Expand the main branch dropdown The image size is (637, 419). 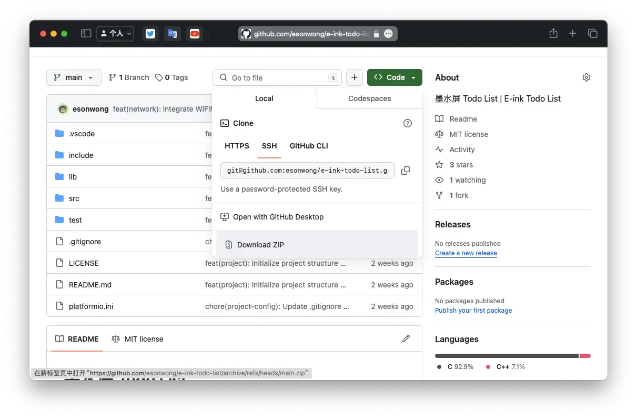click(x=73, y=77)
